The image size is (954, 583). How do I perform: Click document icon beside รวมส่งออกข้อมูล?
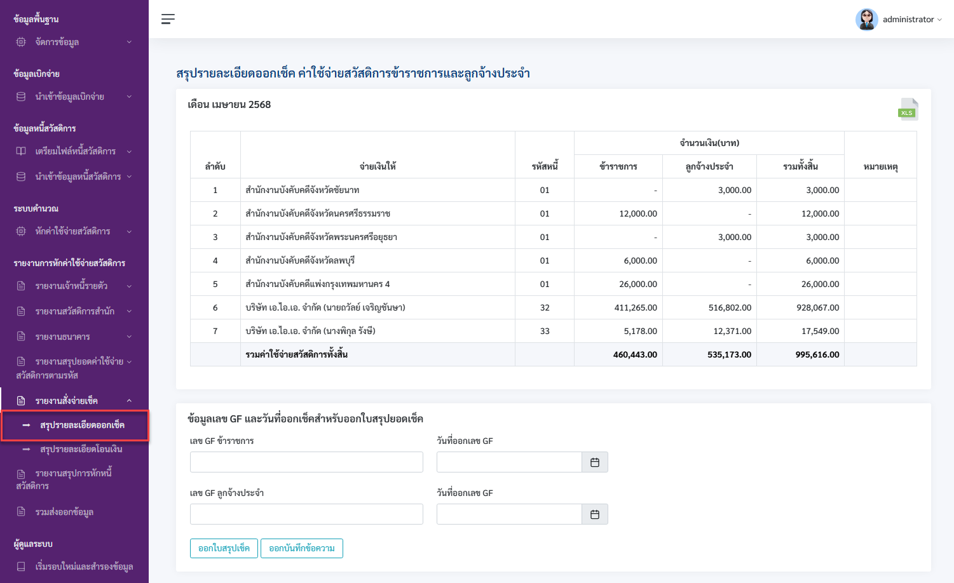tap(21, 512)
